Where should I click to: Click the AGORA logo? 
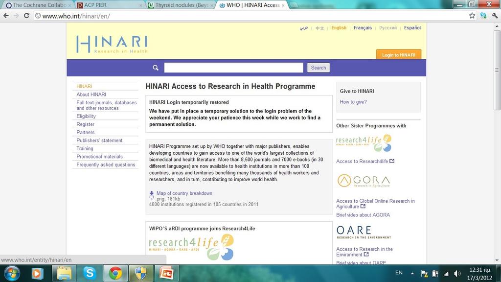(364, 181)
